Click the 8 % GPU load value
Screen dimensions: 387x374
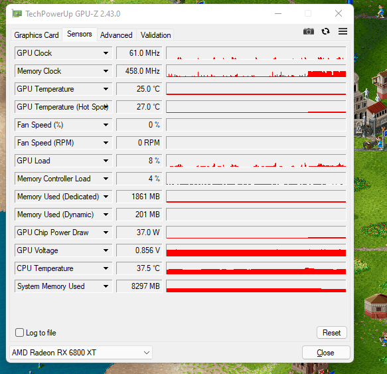pyautogui.click(x=139, y=161)
